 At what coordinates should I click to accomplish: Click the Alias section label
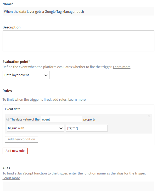click(x=6, y=168)
